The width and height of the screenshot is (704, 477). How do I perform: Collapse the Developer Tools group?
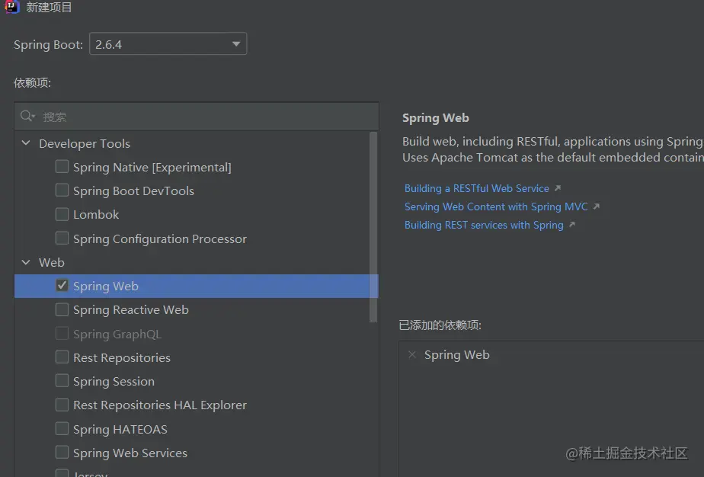[x=26, y=143]
